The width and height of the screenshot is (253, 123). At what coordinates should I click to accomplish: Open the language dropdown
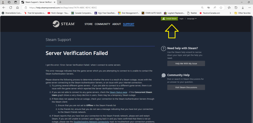192,19
